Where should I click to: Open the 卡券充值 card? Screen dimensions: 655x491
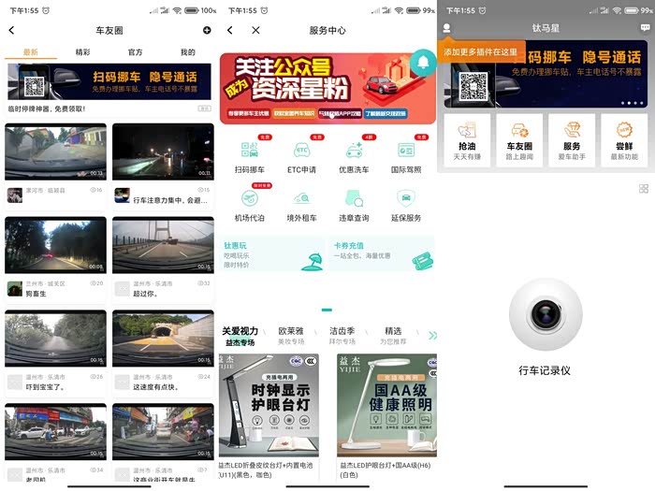click(x=382, y=254)
